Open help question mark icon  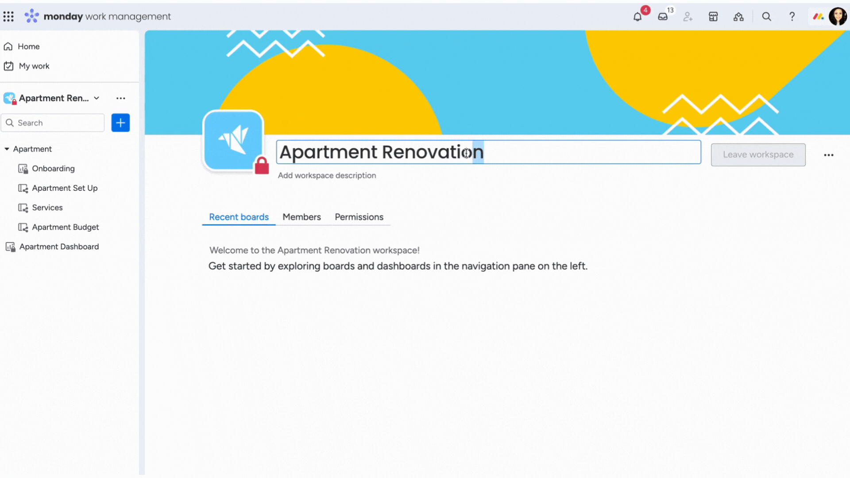point(793,16)
